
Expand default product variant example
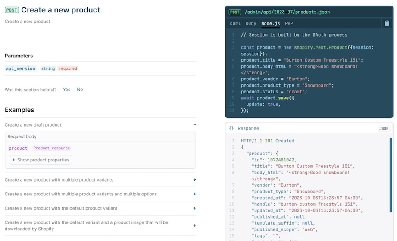[x=100, y=208]
